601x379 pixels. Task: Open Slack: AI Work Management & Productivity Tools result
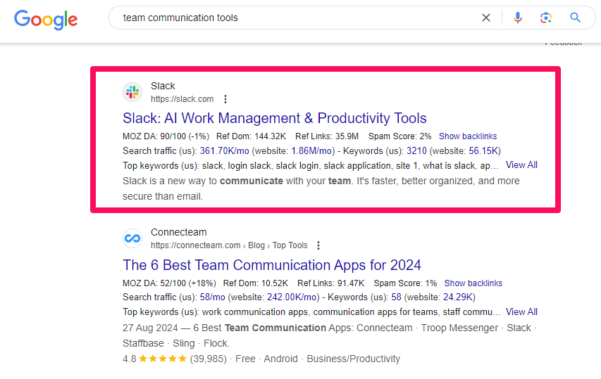point(275,118)
